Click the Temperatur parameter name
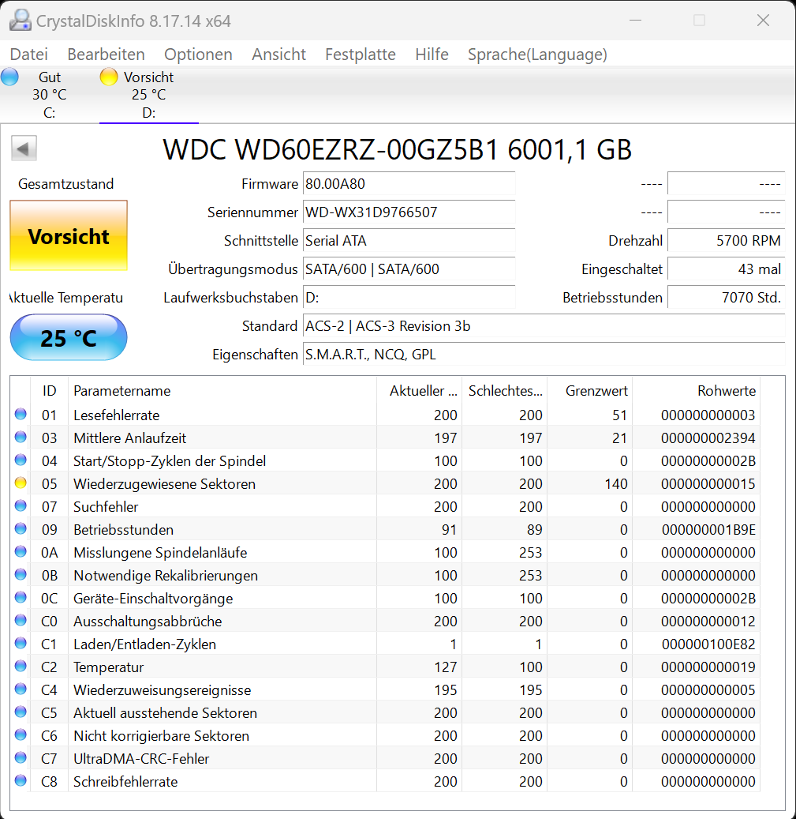 (x=109, y=667)
